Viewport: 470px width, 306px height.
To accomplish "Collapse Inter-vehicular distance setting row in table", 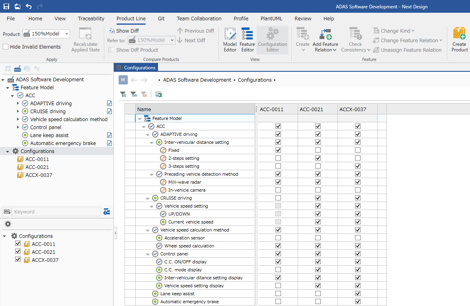I will point(152,143).
